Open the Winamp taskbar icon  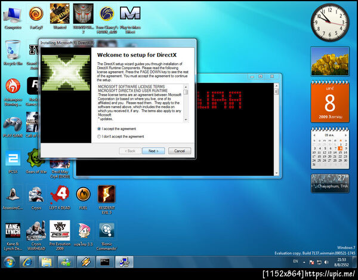coord(86,261)
